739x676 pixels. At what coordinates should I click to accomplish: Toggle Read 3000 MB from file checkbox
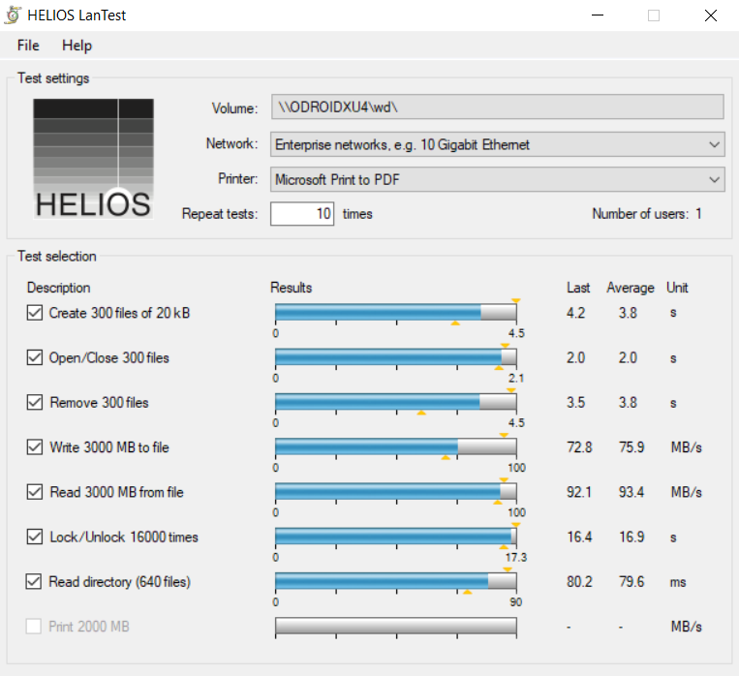click(x=35, y=492)
